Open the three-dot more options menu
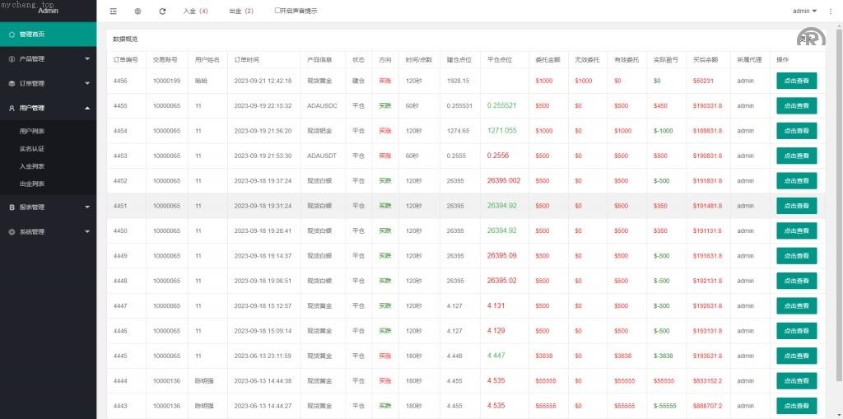This screenshot has height=419, width=843. click(831, 12)
